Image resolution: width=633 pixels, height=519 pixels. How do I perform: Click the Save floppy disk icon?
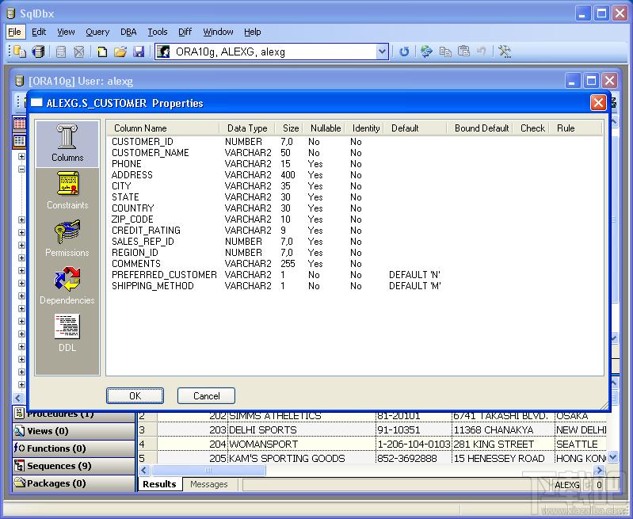click(139, 52)
